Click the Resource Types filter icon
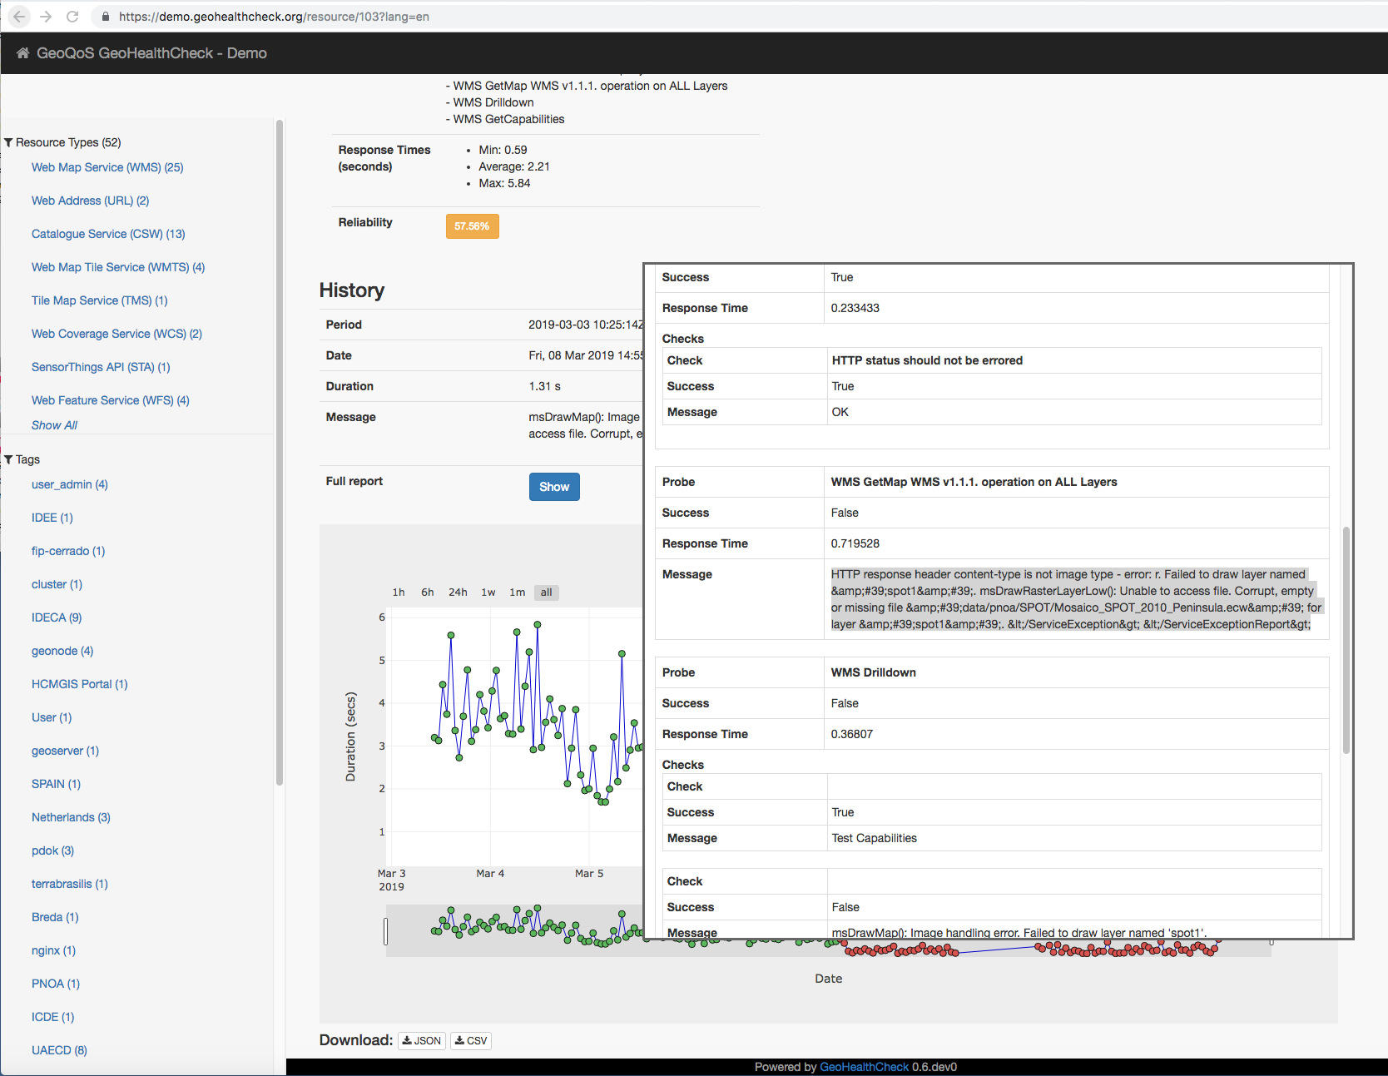This screenshot has height=1076, width=1388. point(8,143)
